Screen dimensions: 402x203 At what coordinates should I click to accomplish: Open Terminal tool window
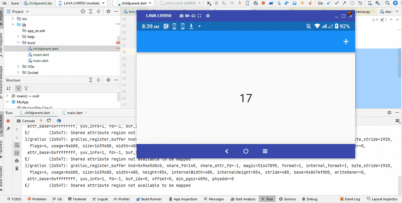tap(77, 199)
